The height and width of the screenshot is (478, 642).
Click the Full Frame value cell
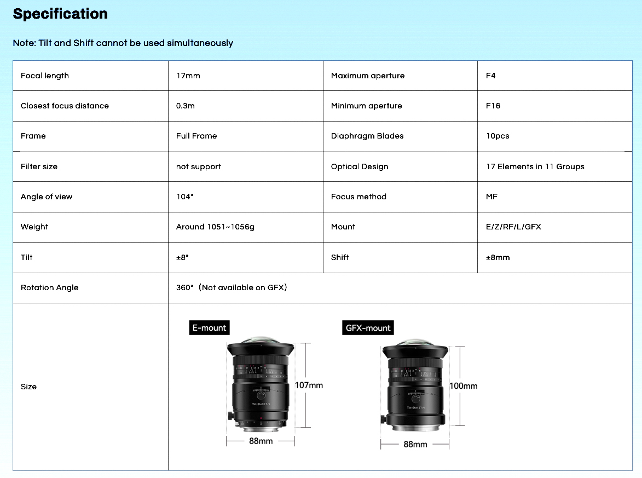pyautogui.click(x=196, y=136)
